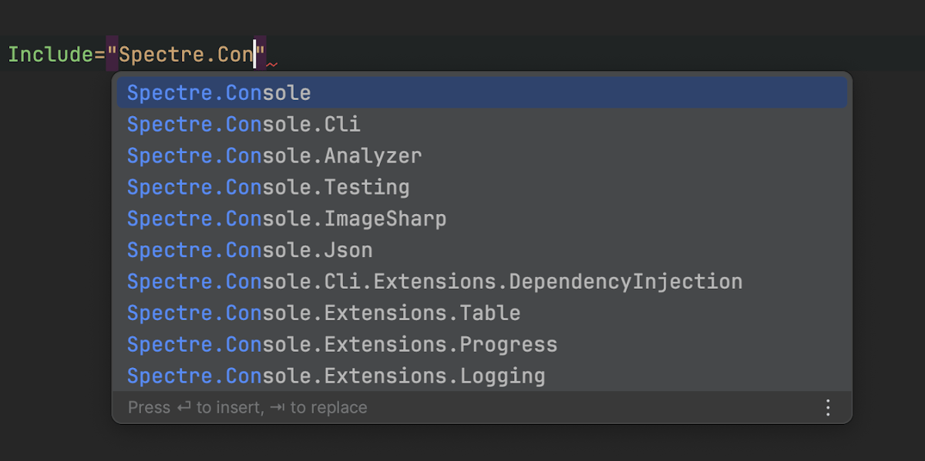Click the equals sign after Include
925x461 pixels.
[100, 55]
